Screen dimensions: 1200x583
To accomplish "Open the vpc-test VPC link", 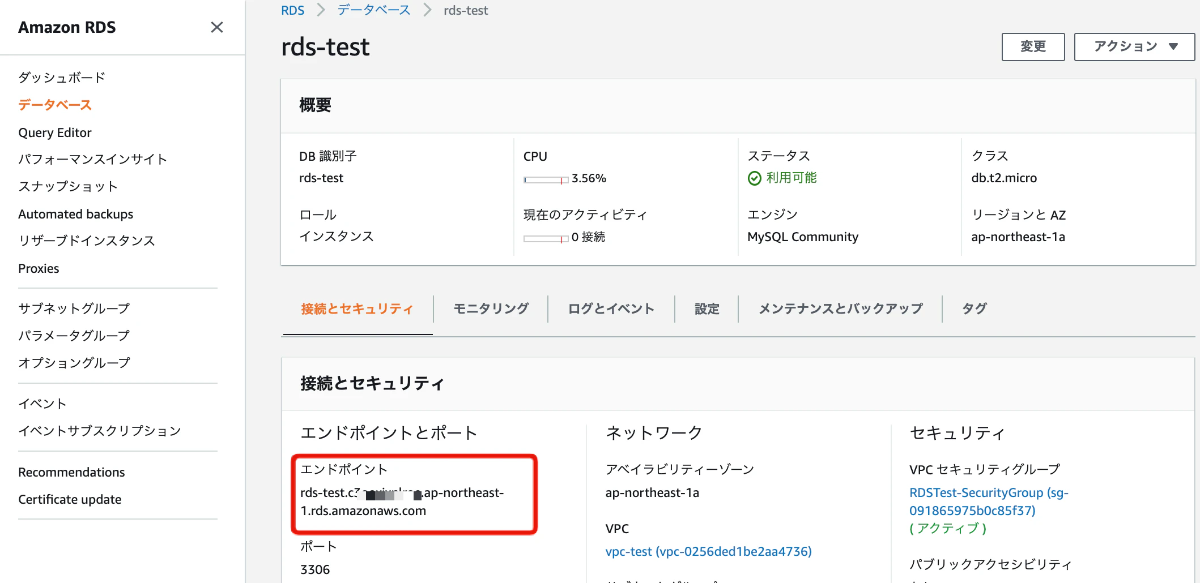I will tap(708, 551).
